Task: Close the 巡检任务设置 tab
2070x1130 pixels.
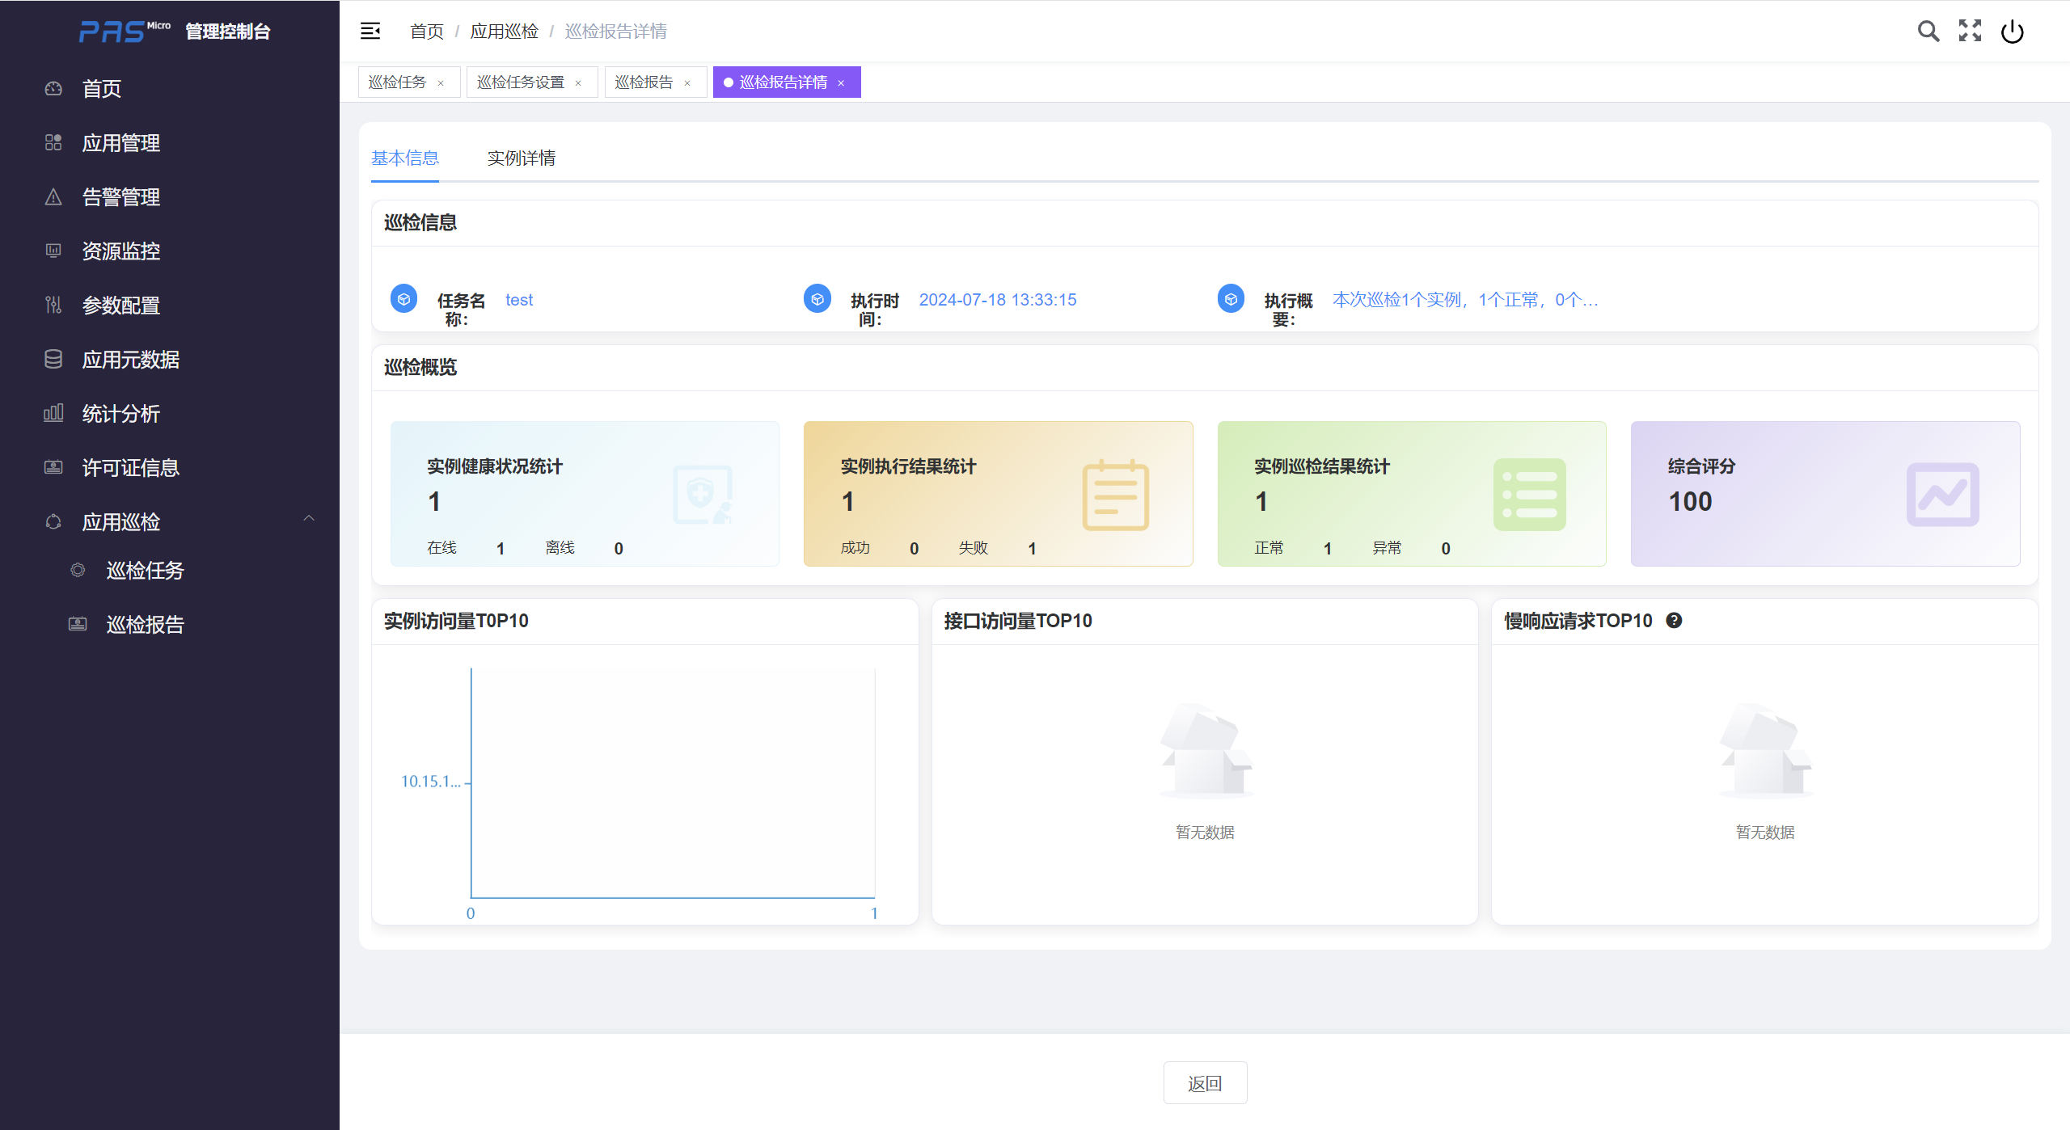Action: point(578,83)
